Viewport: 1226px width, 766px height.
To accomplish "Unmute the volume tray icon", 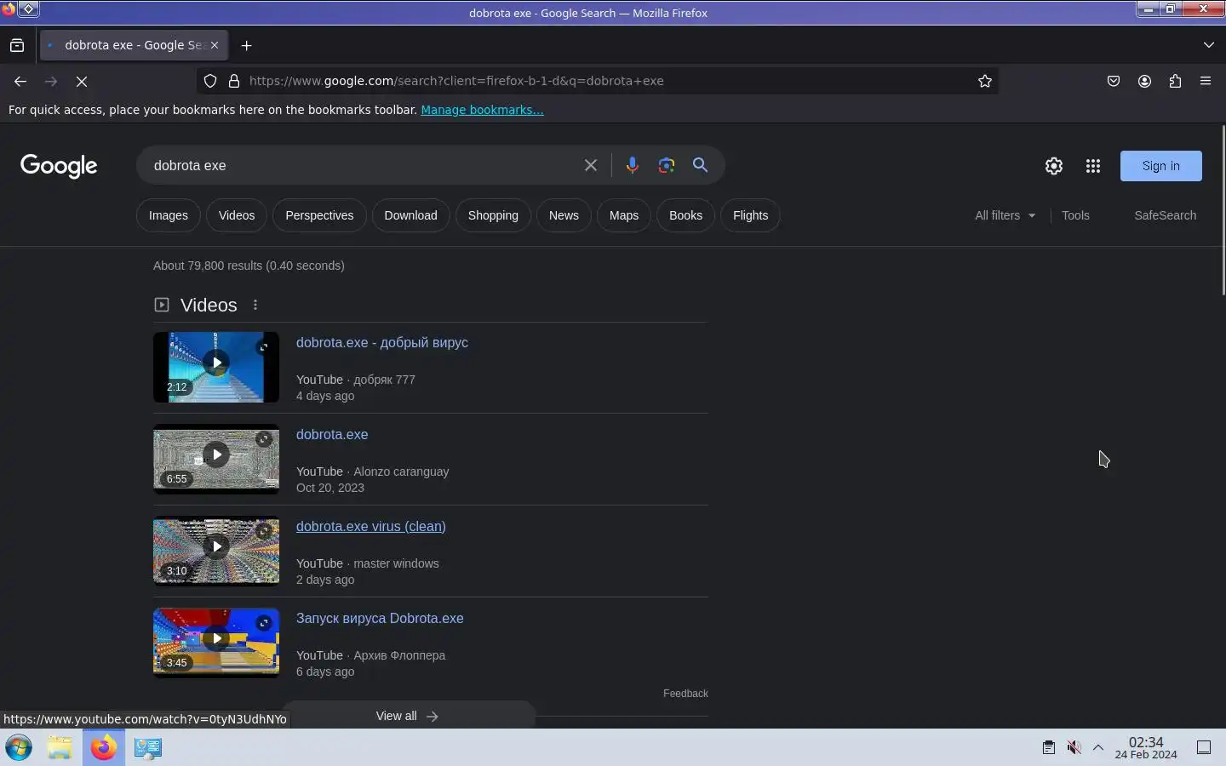I will [x=1074, y=747].
